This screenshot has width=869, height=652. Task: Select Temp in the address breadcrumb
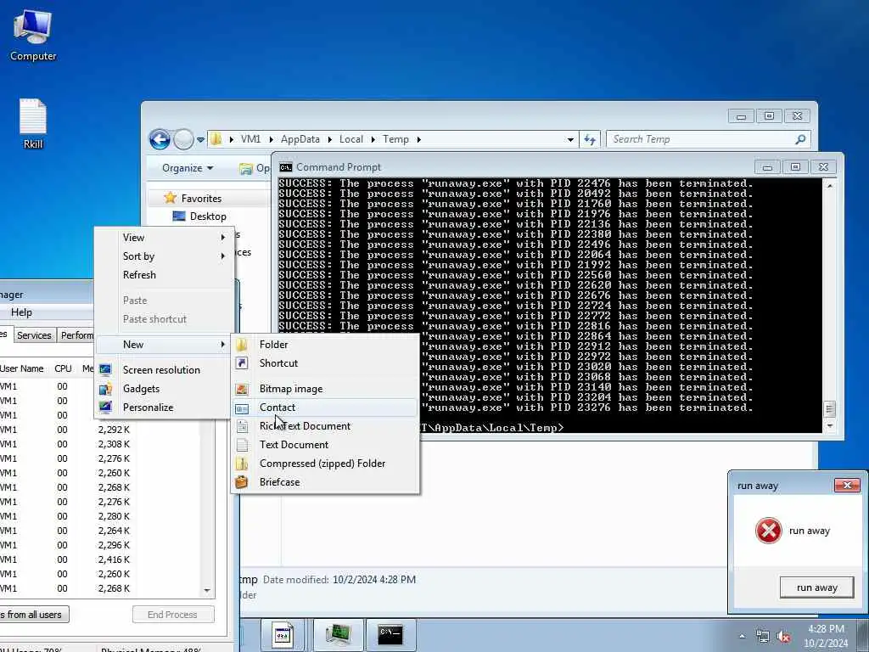pyautogui.click(x=395, y=139)
